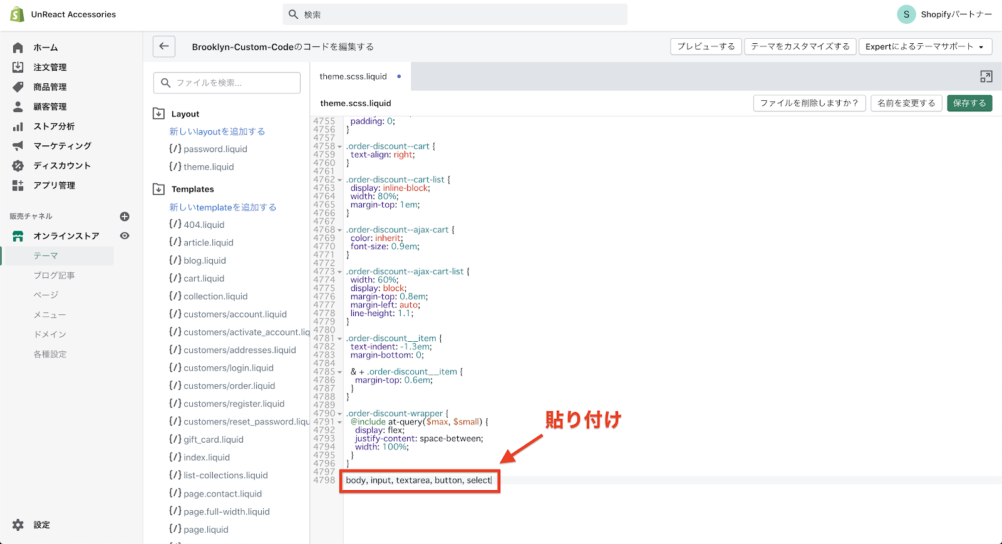Click the Shopify logo icon
The width and height of the screenshot is (1002, 544).
(x=17, y=14)
